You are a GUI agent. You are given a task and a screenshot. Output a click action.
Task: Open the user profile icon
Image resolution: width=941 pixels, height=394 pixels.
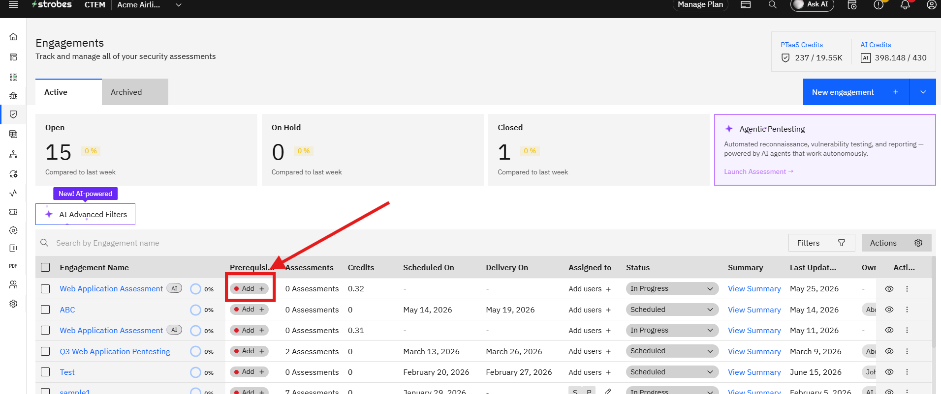click(x=931, y=5)
